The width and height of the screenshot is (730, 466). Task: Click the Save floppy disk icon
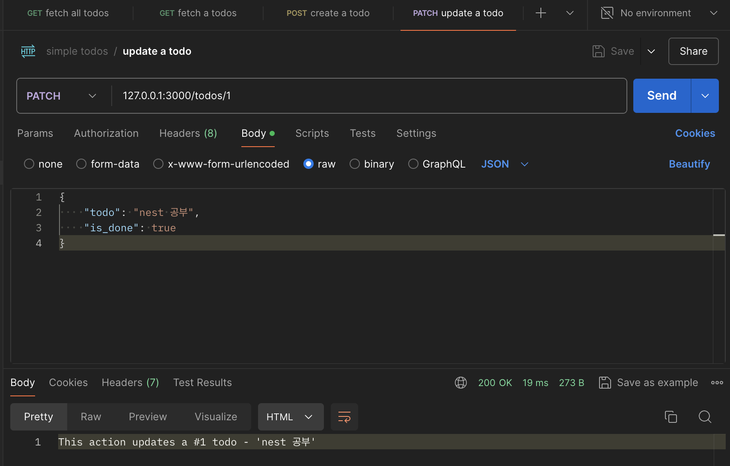click(x=598, y=51)
